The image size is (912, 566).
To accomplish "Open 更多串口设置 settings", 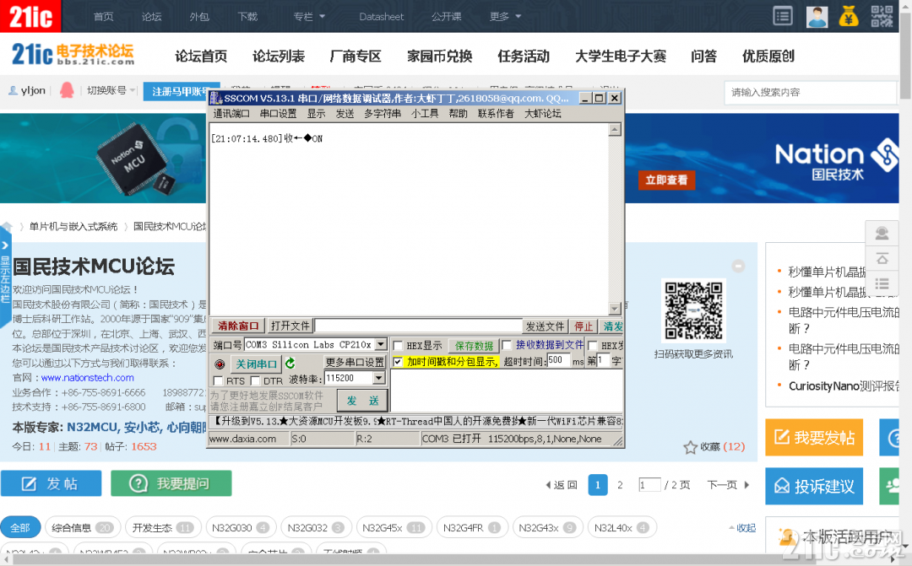I will coord(355,363).
